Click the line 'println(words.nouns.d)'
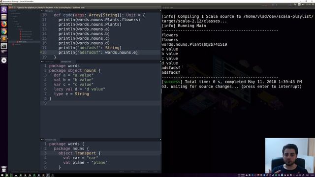 pyautogui.click(x=84, y=43)
